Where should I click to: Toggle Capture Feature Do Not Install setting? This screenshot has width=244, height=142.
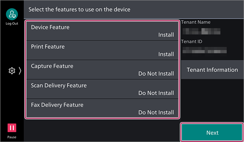click(x=102, y=70)
